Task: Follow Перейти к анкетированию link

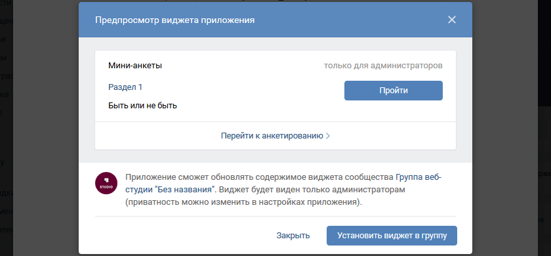Action: (272, 136)
